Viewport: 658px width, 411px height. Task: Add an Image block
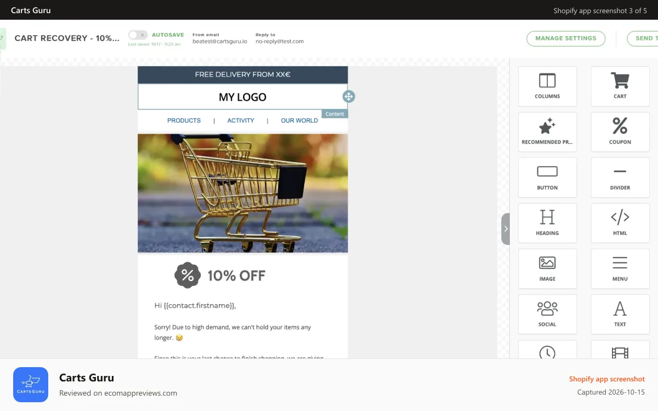547,269
